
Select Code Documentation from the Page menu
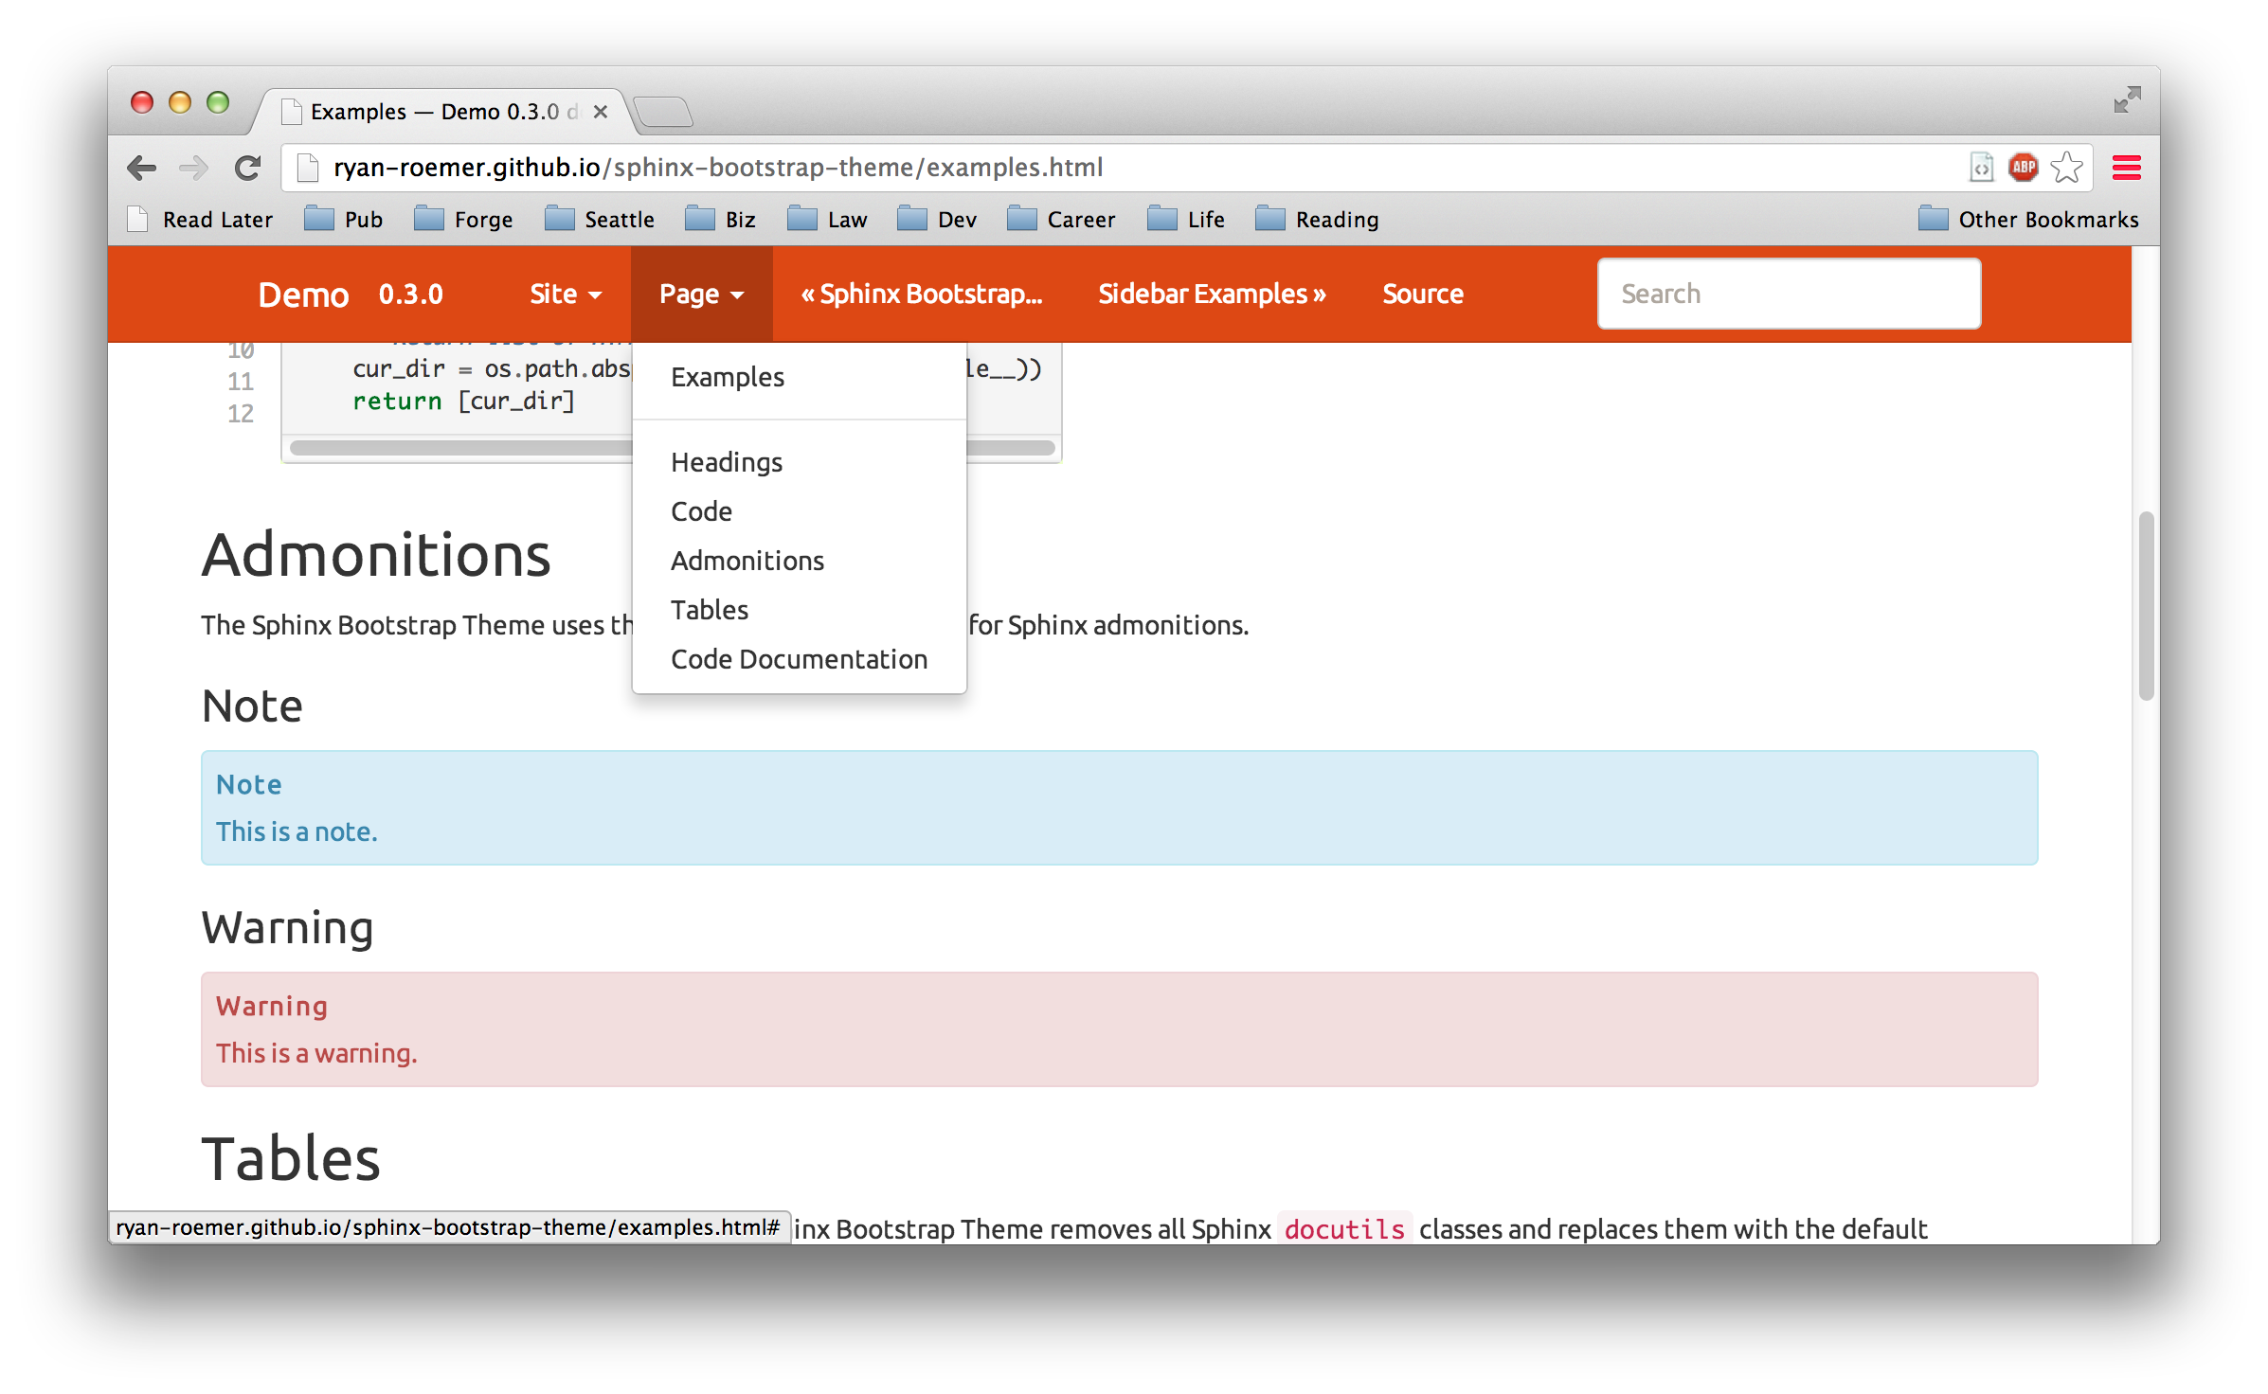pos(799,658)
